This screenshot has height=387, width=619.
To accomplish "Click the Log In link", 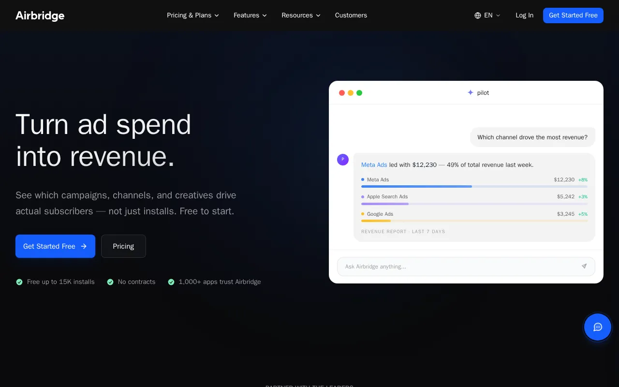I will tap(524, 15).
